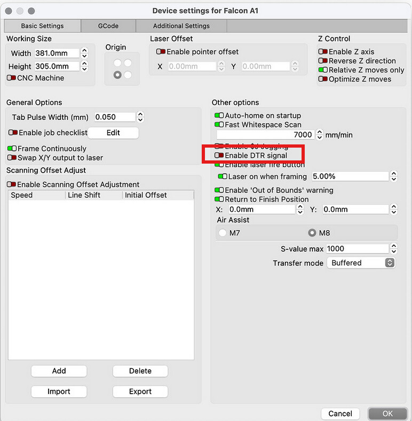Click Finish Position Y stepper
The width and height of the screenshot is (412, 421).
pos(394,209)
